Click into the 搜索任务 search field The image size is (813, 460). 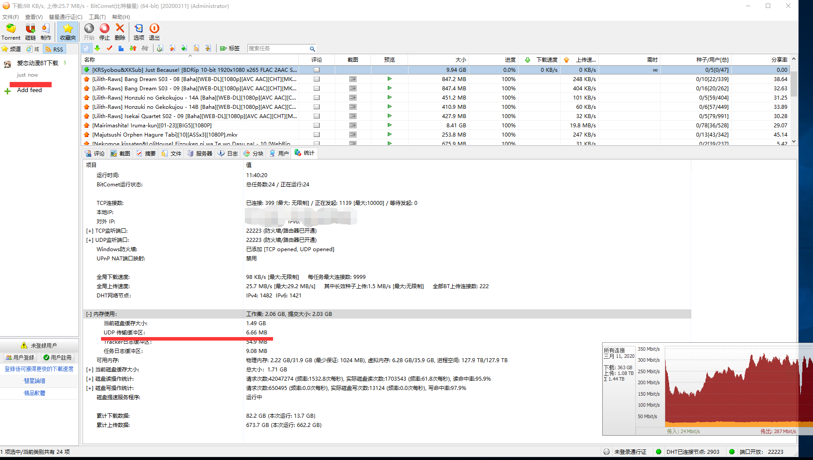[x=278, y=48]
